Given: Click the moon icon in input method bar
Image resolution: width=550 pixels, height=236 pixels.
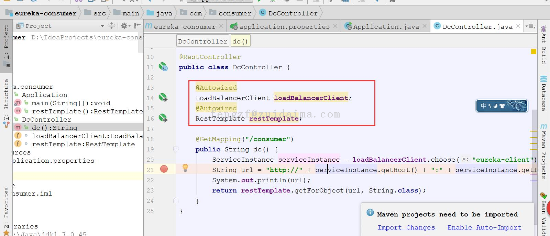Looking at the screenshot, I should [x=495, y=106].
